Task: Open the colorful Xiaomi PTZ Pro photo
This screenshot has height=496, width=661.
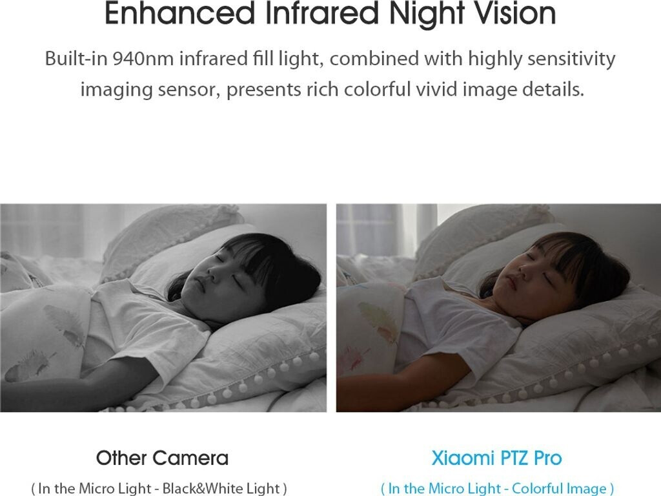Action: [x=498, y=308]
